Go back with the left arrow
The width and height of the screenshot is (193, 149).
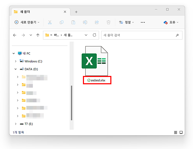click(x=15, y=35)
